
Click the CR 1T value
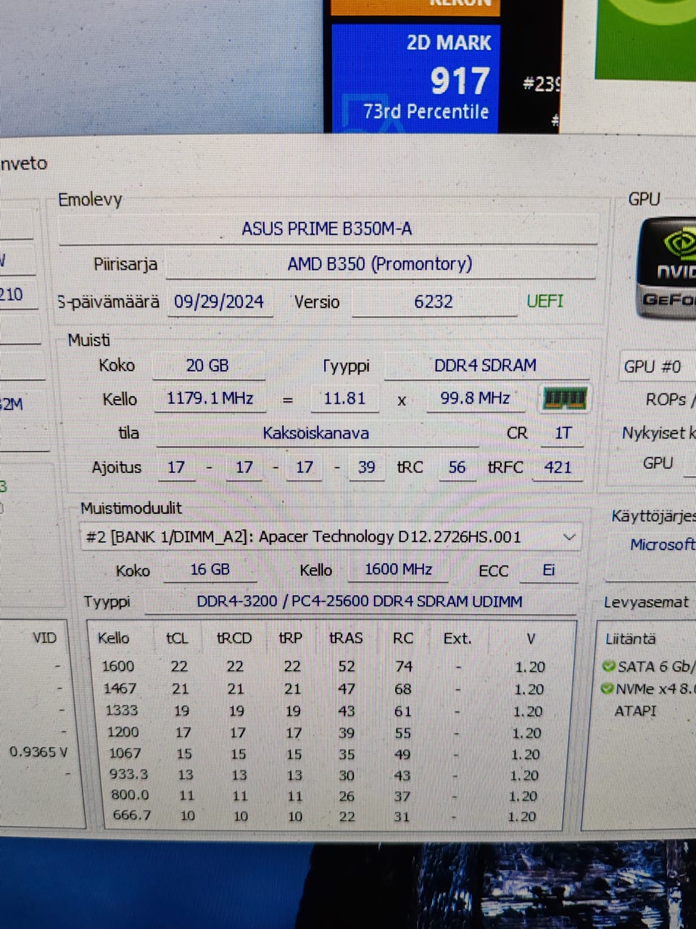click(x=563, y=433)
